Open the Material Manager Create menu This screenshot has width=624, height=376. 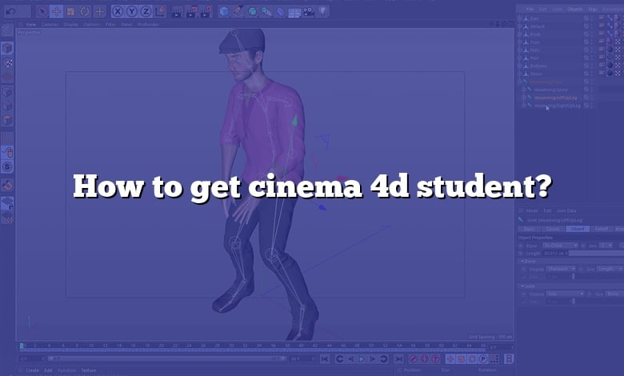point(32,370)
